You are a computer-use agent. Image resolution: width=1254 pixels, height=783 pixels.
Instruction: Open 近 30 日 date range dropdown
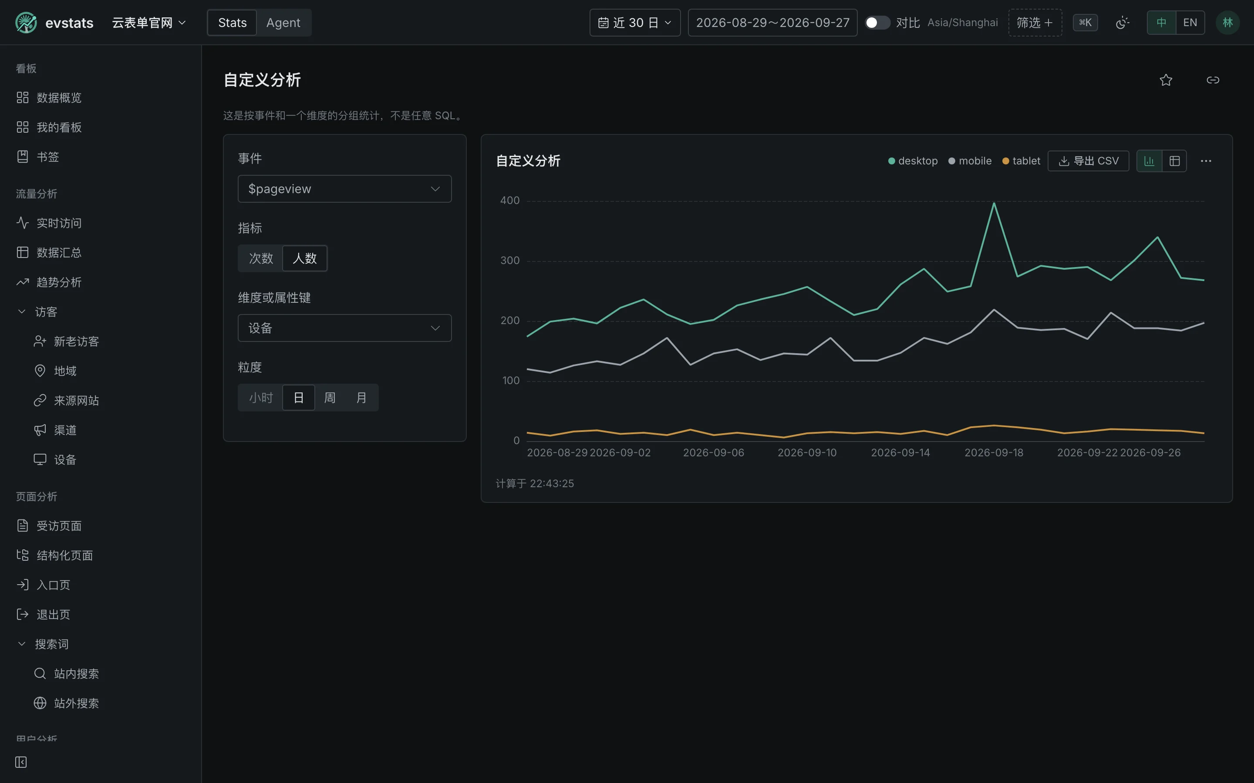[635, 22]
